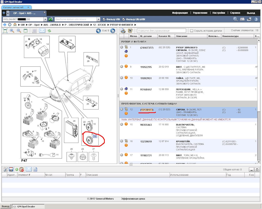Expand the row for siren 13138173

coord(122,109)
